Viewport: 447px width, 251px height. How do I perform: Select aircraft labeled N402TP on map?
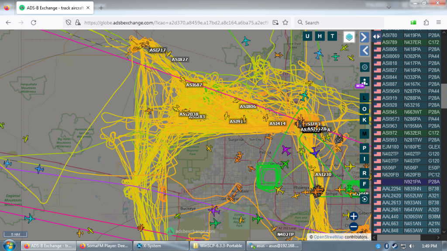285,234
